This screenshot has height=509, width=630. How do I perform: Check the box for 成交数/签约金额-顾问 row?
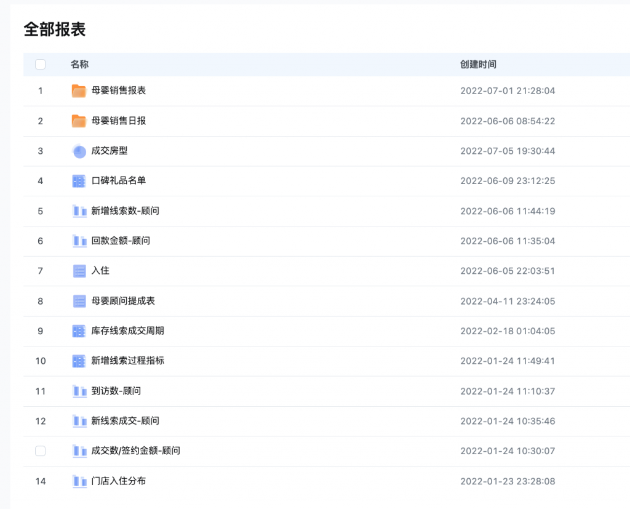coord(41,451)
